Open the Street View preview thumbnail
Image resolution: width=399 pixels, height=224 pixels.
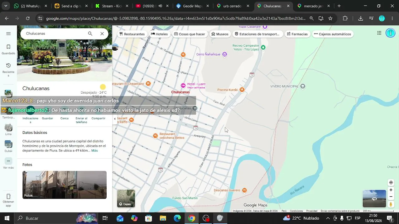[374, 198]
